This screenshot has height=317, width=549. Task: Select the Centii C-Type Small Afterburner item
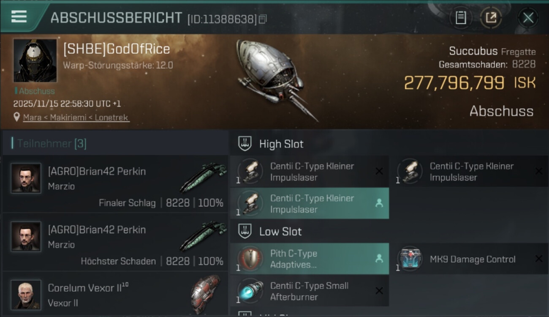(310, 291)
